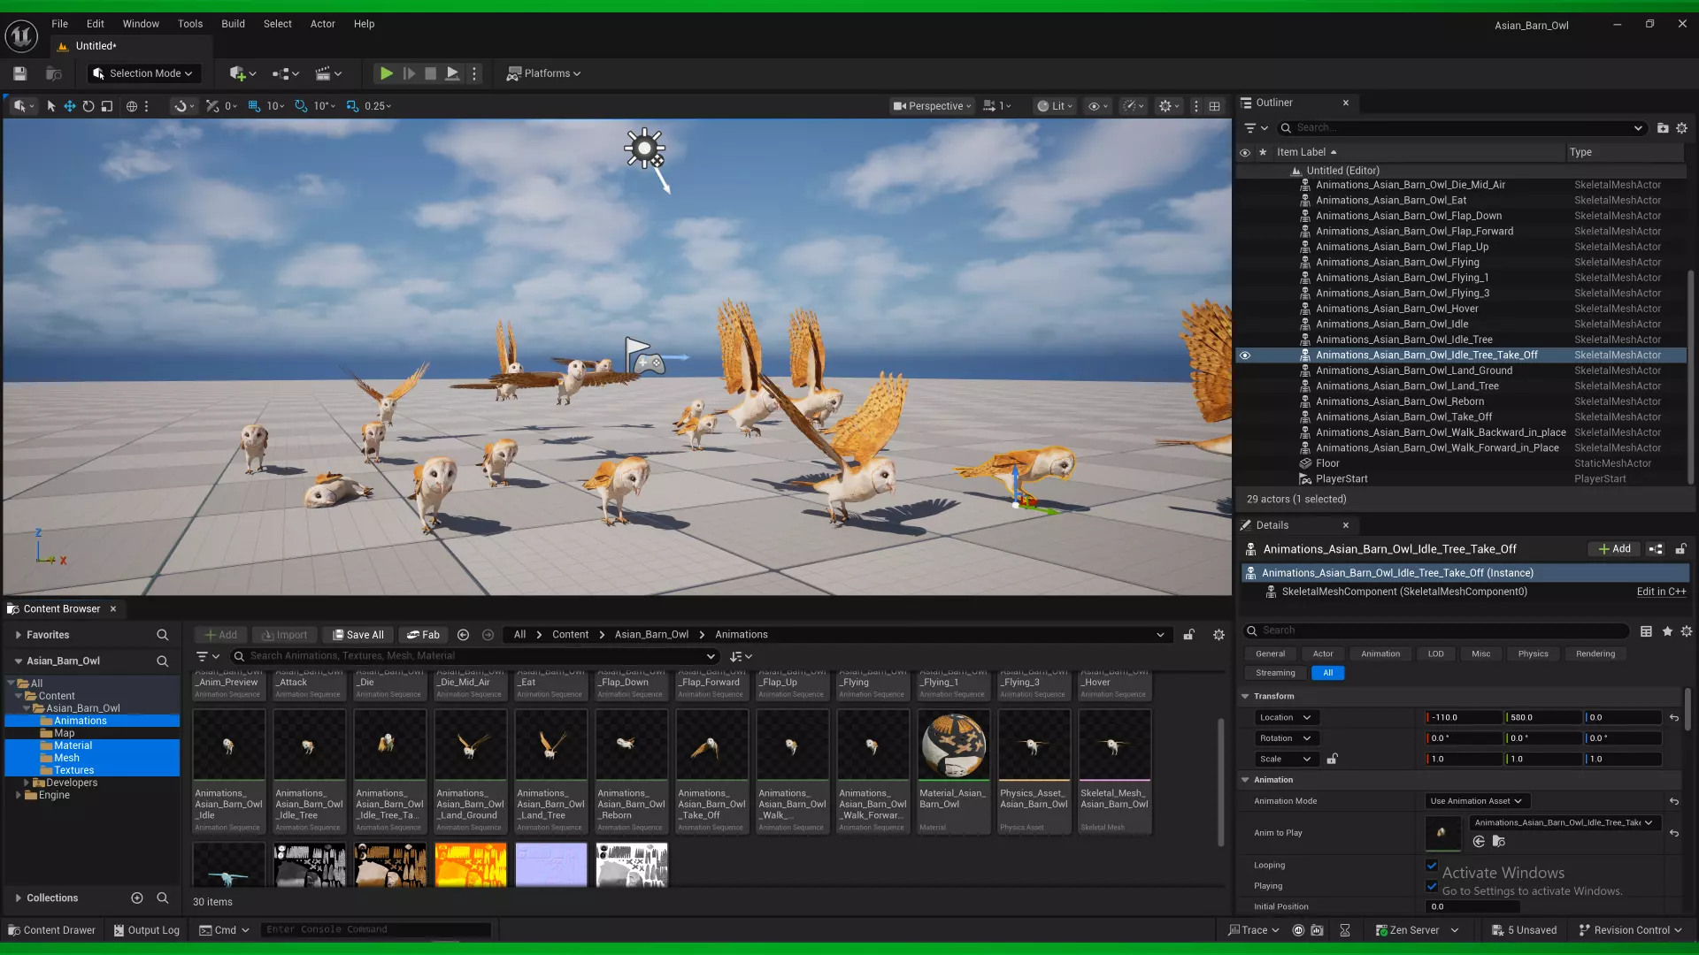Toggle the Looping checkbox
The image size is (1699, 955).
(1432, 865)
